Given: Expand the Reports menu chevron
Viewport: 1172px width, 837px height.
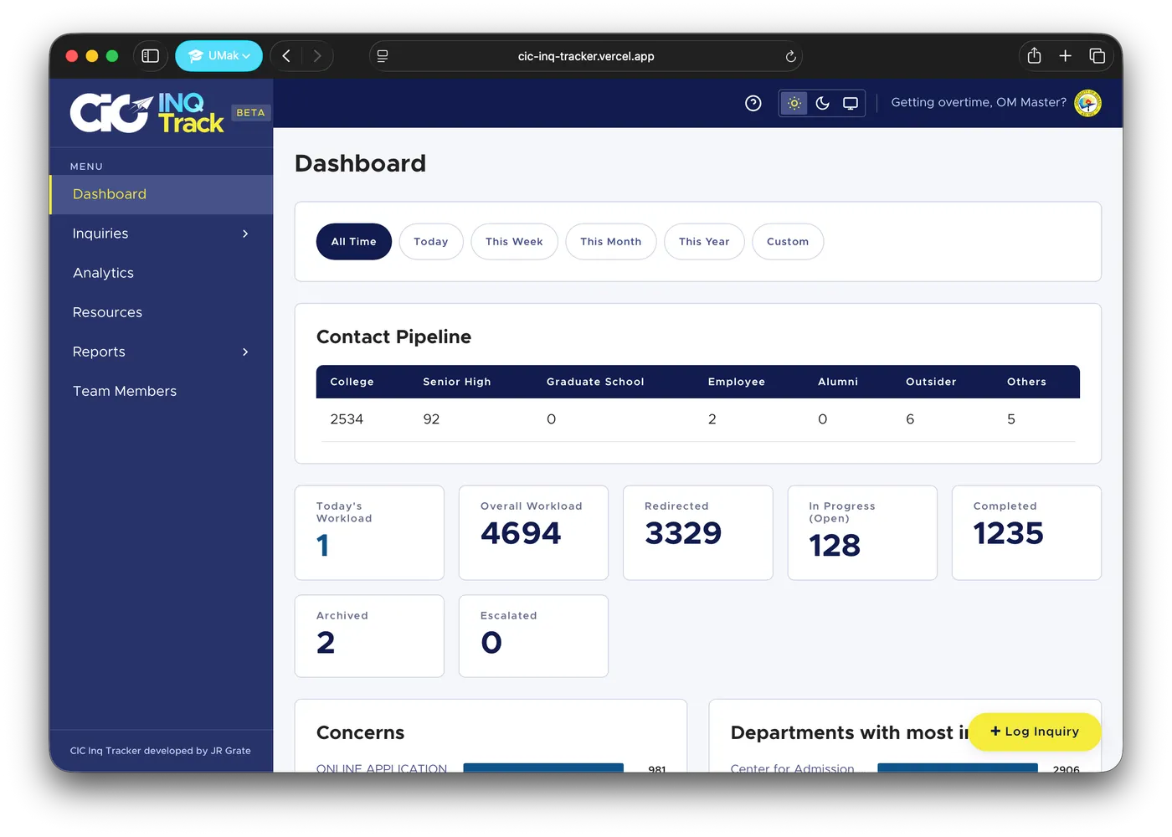Looking at the screenshot, I should pyautogui.click(x=245, y=352).
